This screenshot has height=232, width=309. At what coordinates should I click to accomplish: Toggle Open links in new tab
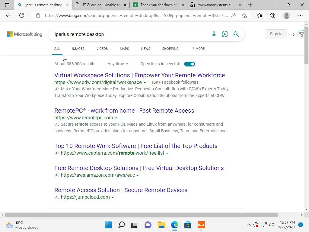tap(190, 64)
